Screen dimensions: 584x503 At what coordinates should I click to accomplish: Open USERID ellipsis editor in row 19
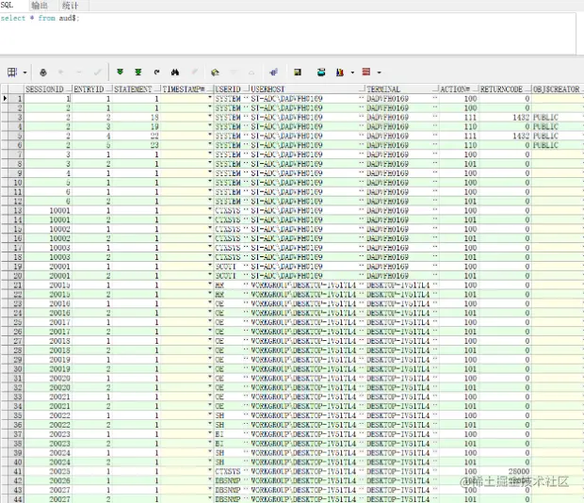246,267
